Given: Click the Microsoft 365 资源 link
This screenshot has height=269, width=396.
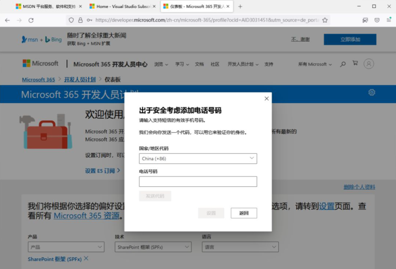Looking at the screenshot, I should coord(87,215).
